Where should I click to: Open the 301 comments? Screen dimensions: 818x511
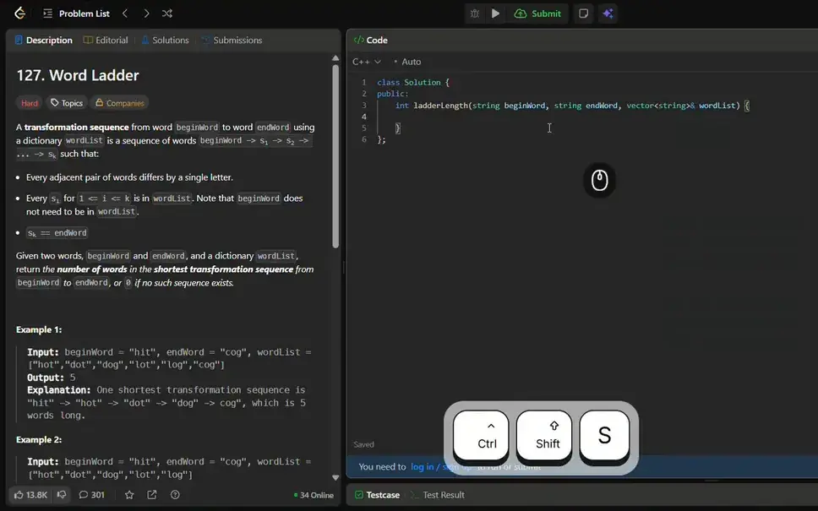click(92, 495)
